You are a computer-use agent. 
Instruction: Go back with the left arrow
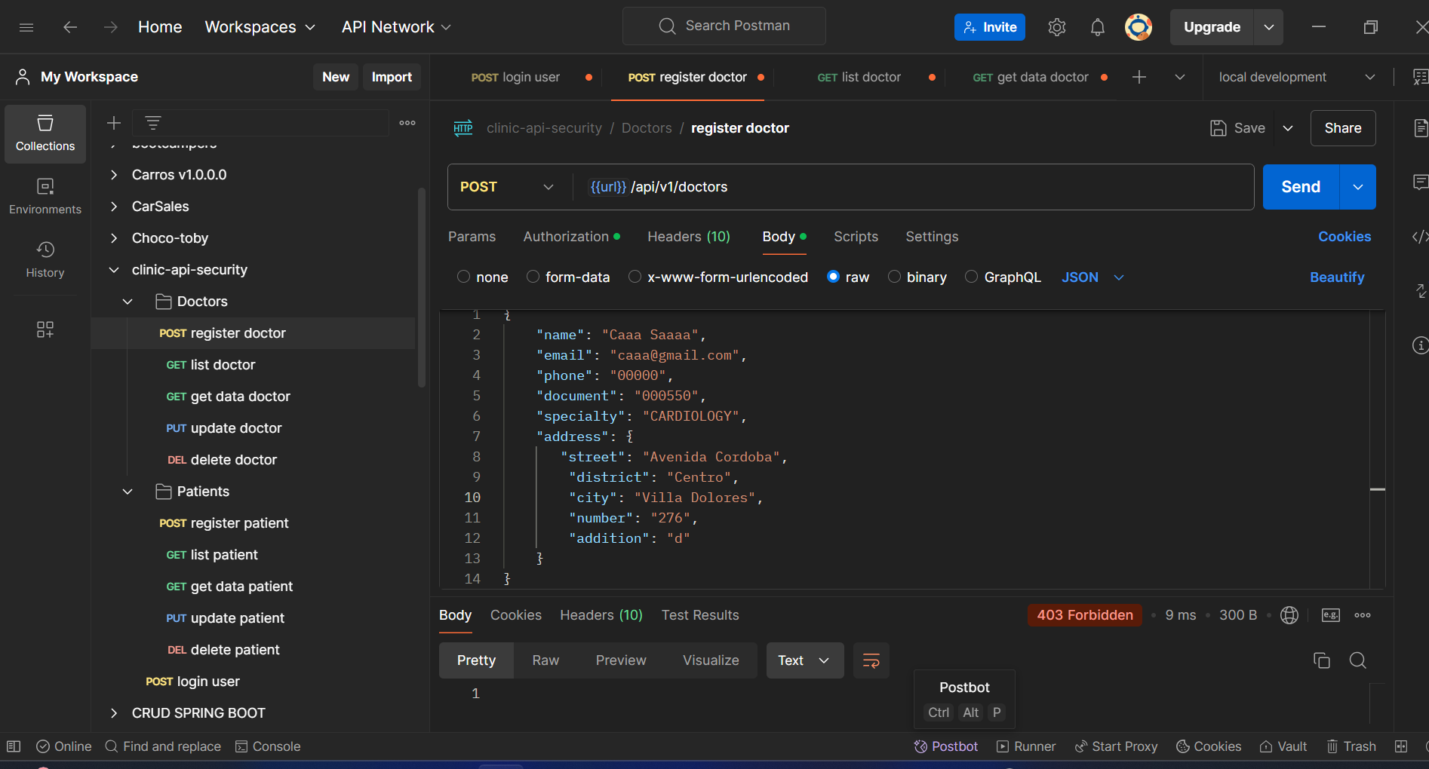[70, 27]
